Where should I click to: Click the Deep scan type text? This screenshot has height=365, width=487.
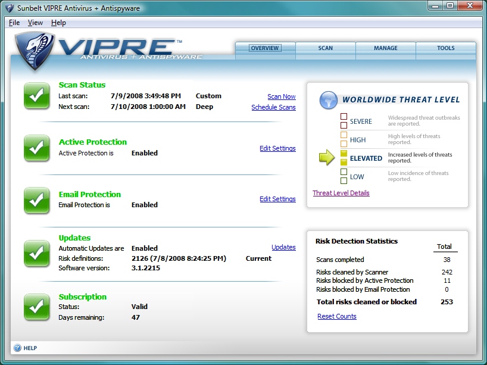pos(204,107)
